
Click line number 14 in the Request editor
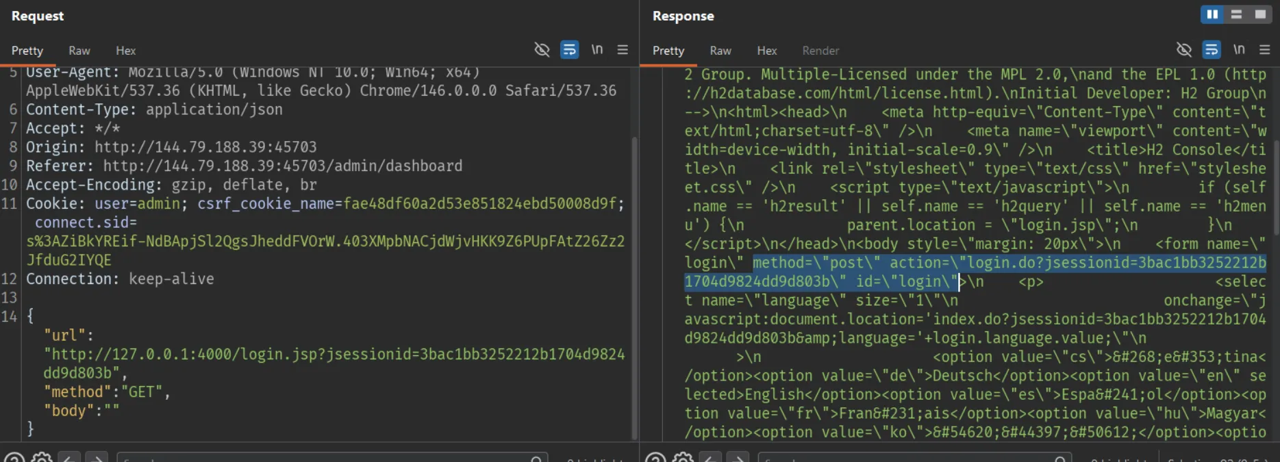[9, 316]
